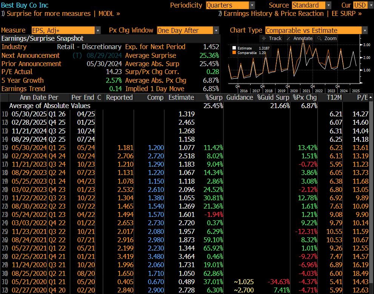Select row 25 dated 11/23/2021 Q3 22

pyautogui.click(x=185, y=231)
